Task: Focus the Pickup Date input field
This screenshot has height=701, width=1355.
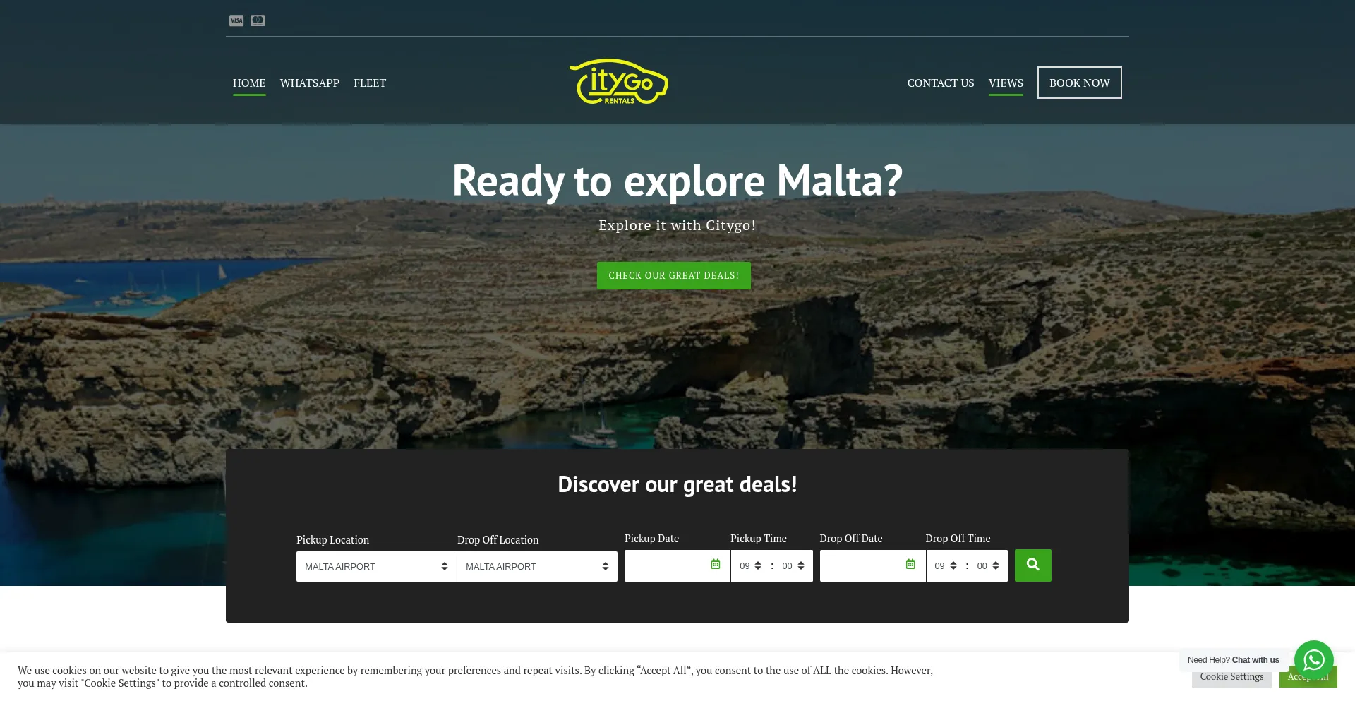Action: [667, 566]
